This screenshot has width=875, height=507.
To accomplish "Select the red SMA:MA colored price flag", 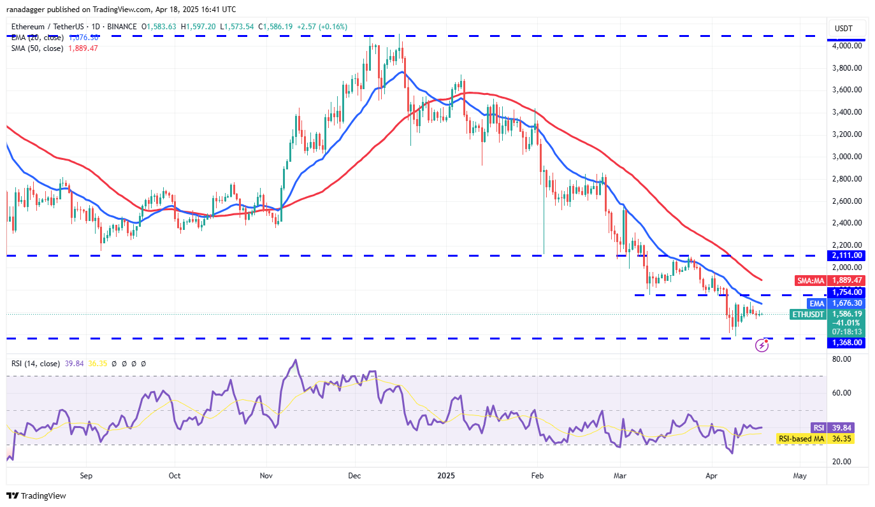I will 810,280.
